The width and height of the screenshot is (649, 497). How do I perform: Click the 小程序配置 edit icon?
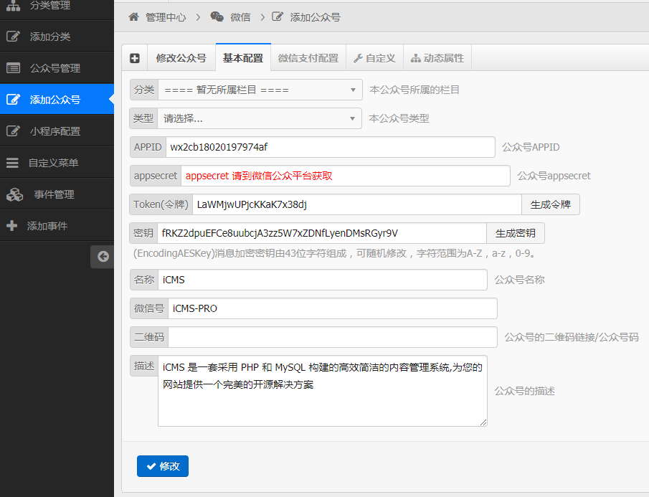[x=13, y=131]
